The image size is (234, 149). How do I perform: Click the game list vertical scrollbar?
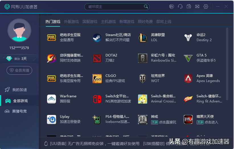click(227, 64)
